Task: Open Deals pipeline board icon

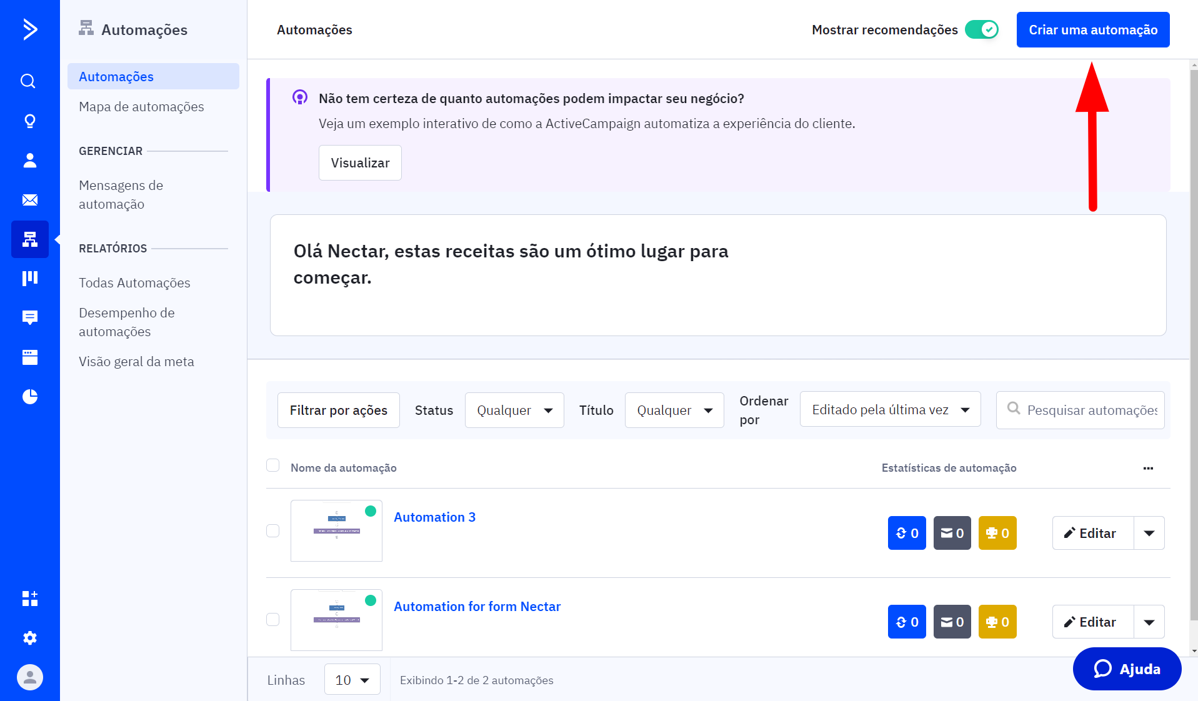Action: pos(29,278)
